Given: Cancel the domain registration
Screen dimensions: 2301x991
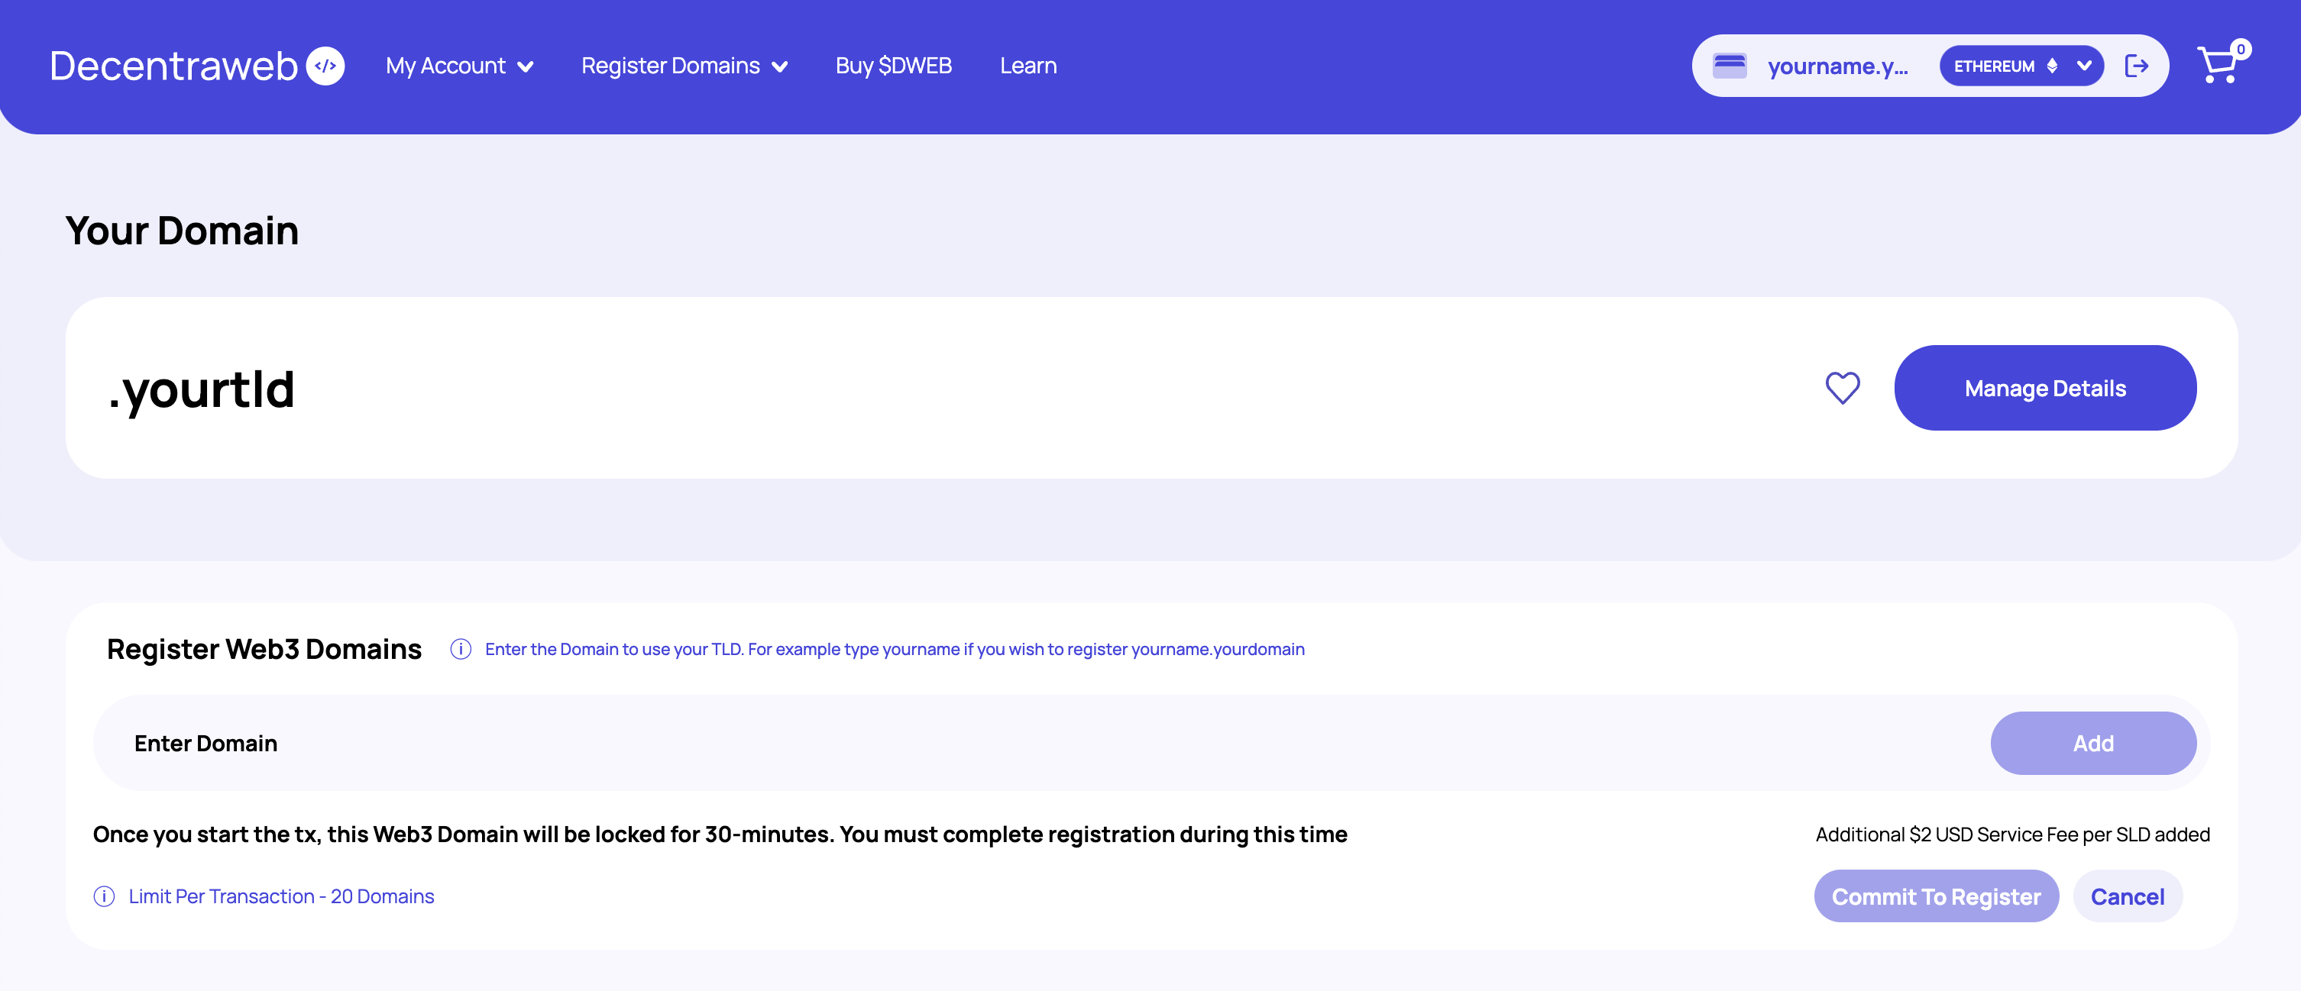Looking at the screenshot, I should point(2127,896).
